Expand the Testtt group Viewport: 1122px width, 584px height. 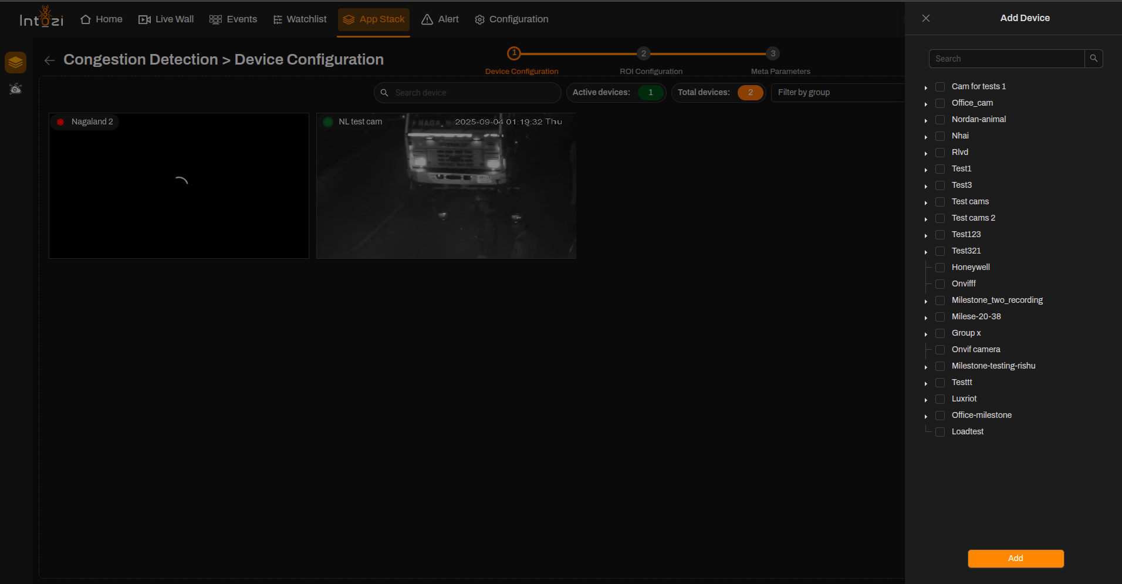pyautogui.click(x=926, y=383)
